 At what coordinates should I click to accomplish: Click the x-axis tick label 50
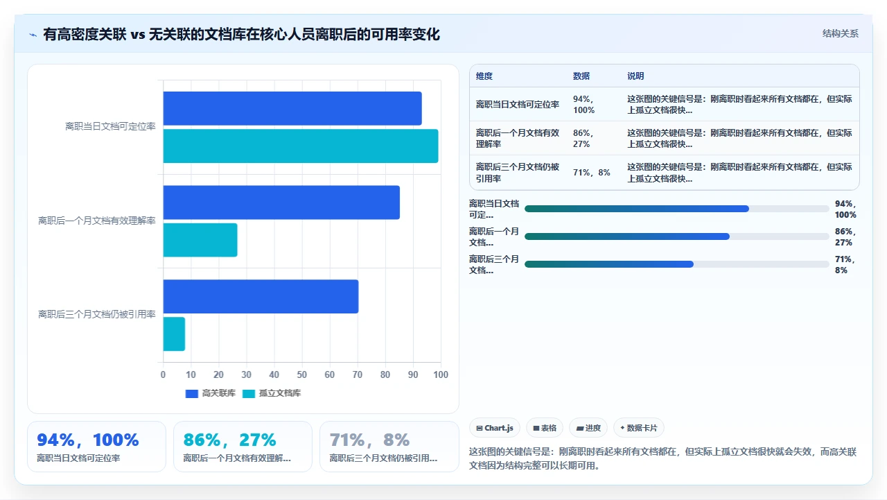302,374
